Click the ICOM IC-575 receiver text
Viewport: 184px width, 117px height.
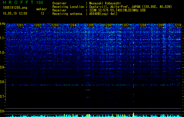(117, 10)
